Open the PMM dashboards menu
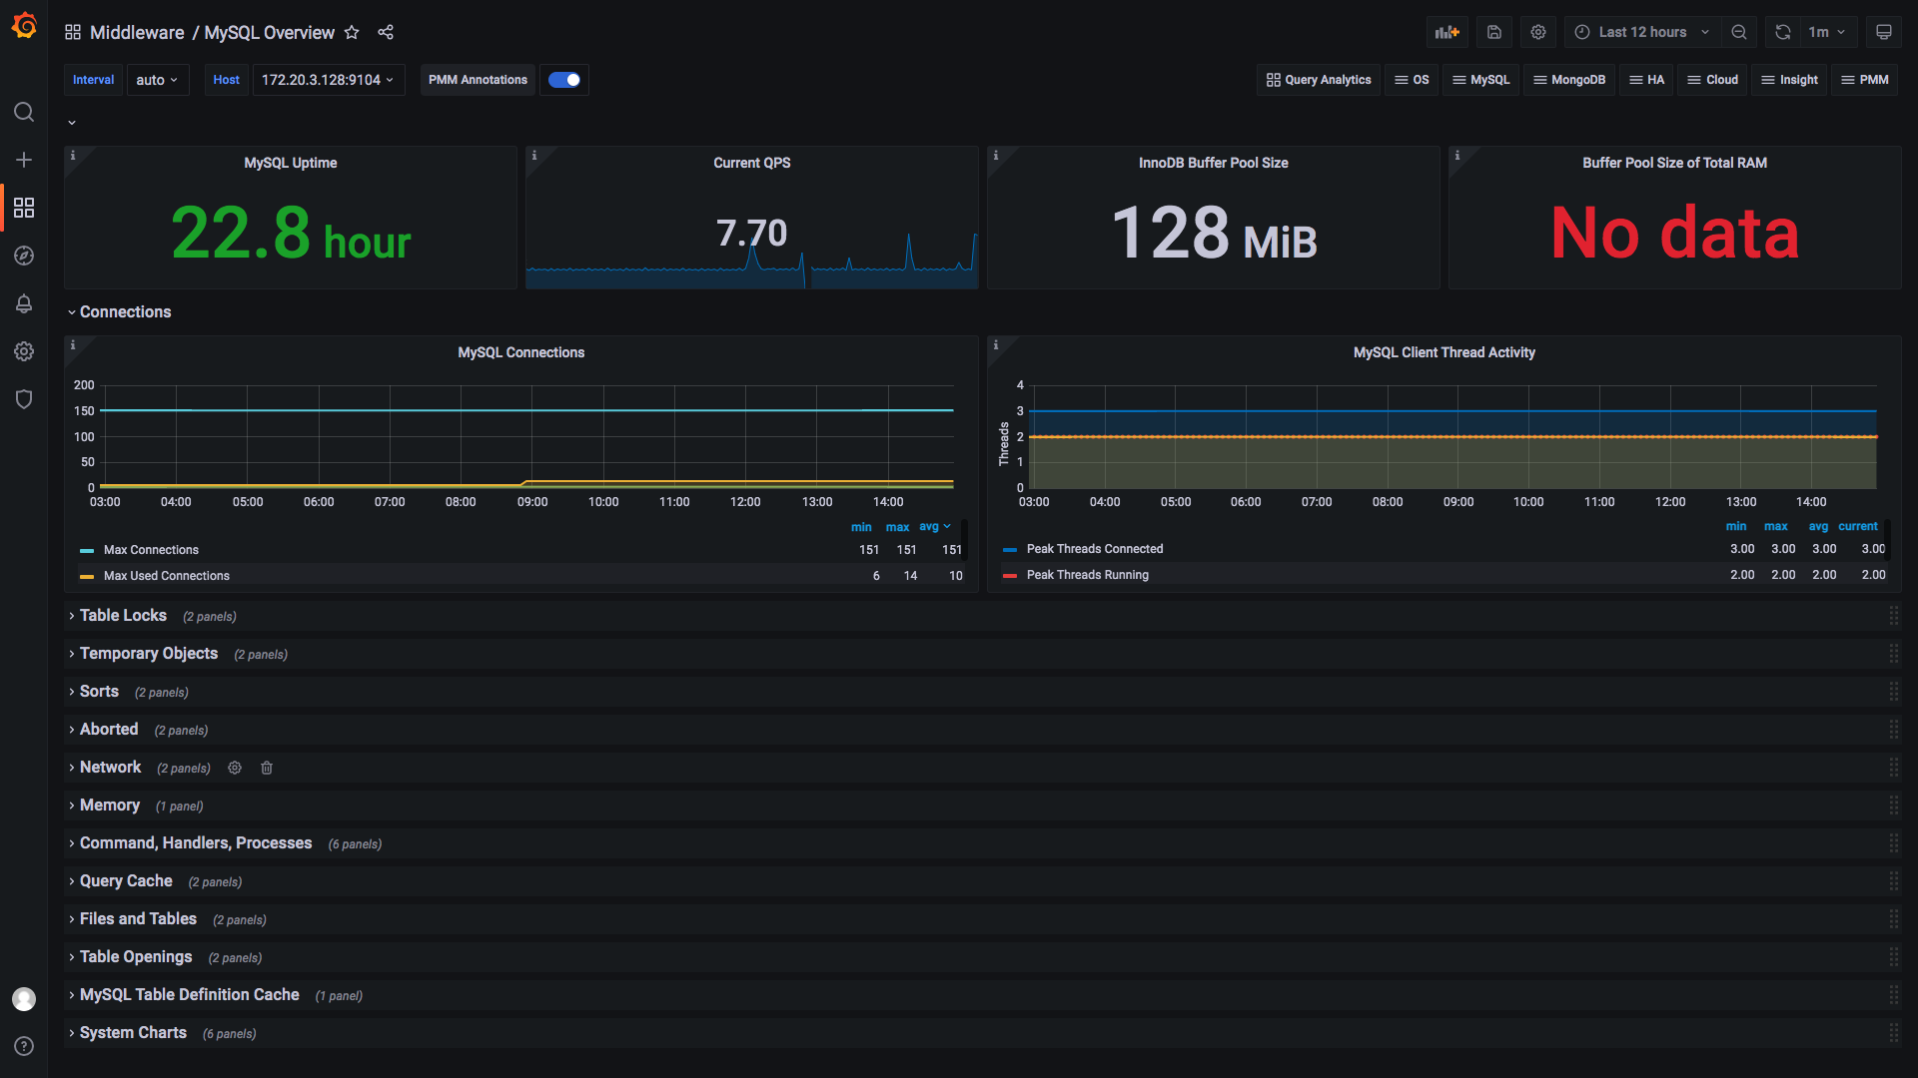Image resolution: width=1918 pixels, height=1078 pixels. tap(1864, 80)
